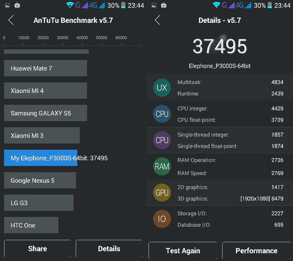Select the Google Nexus 5 bar

click(40, 180)
